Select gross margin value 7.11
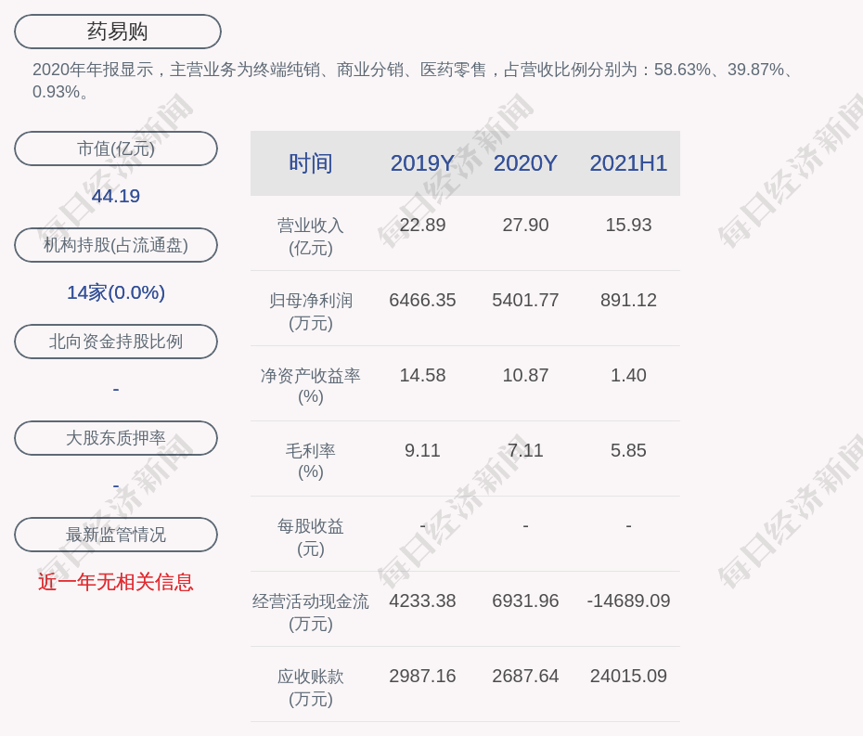Viewport: 863px width, 736px height. pyautogui.click(x=525, y=450)
